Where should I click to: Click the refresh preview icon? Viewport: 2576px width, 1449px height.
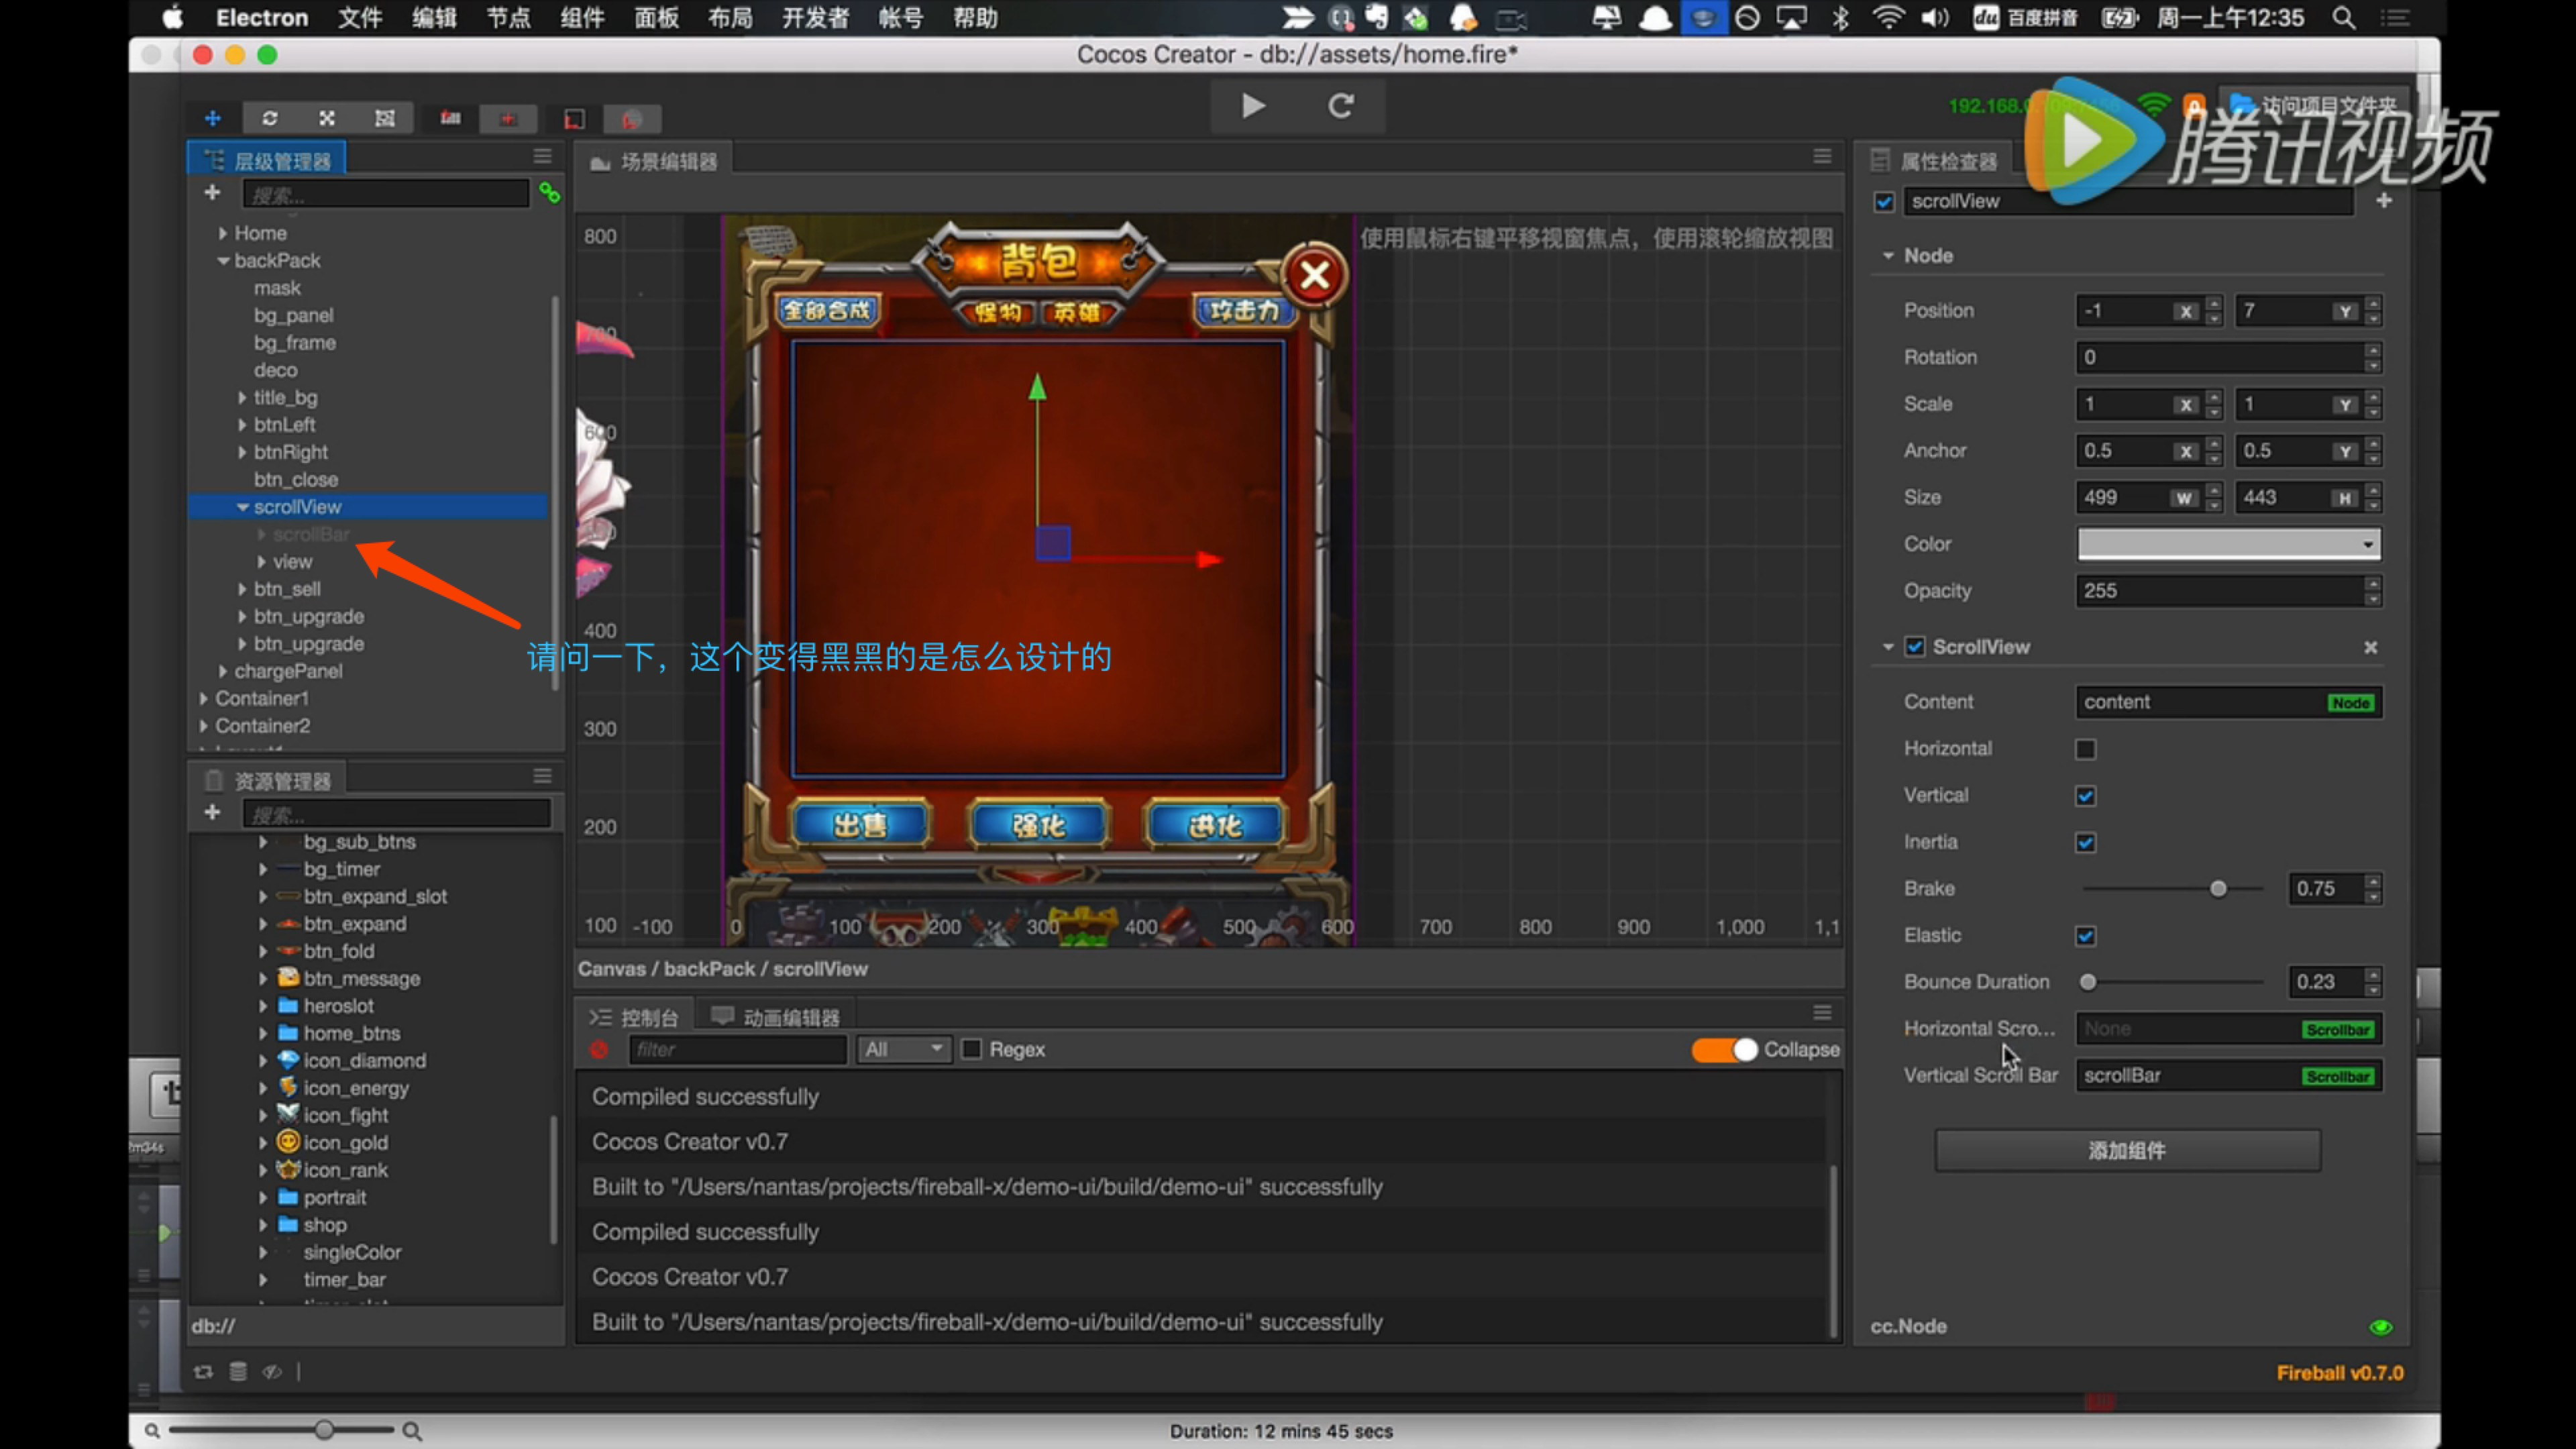point(1340,106)
